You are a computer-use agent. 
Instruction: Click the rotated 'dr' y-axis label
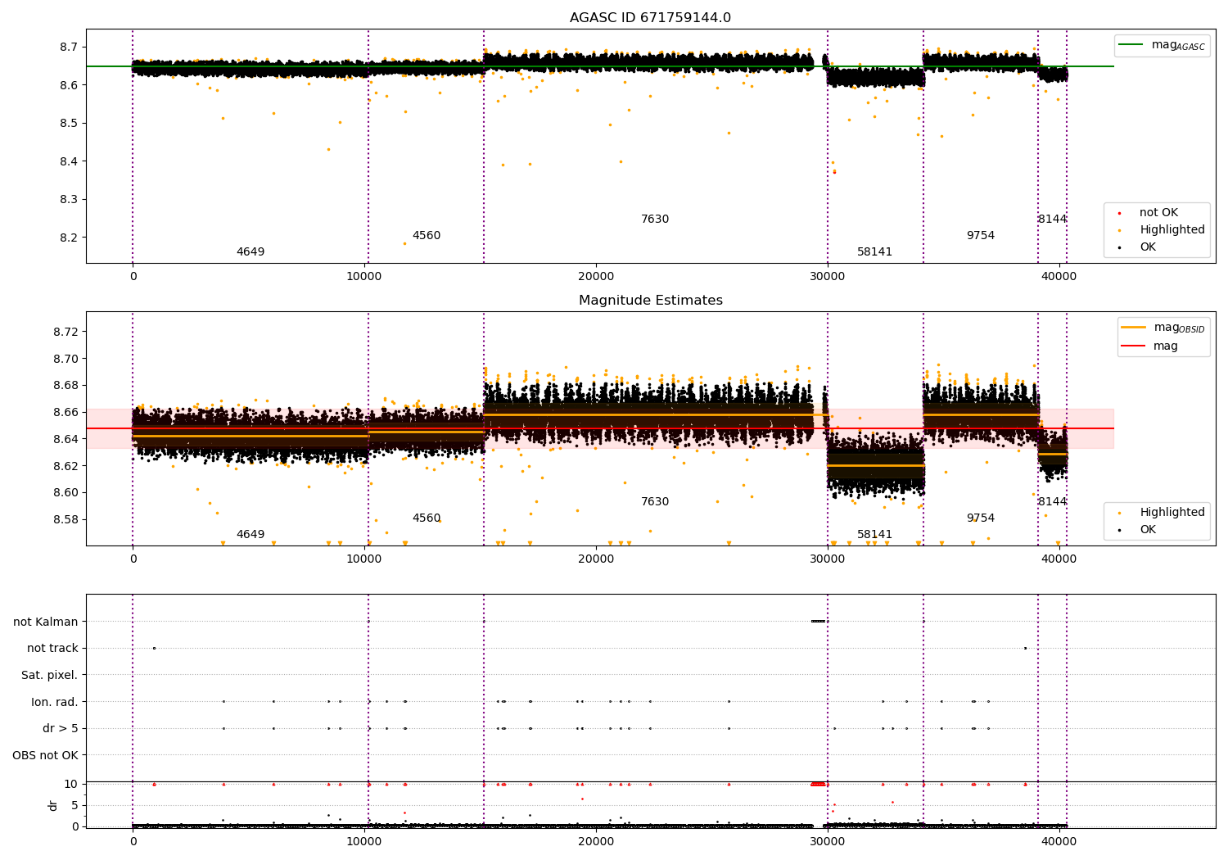tap(53, 805)
